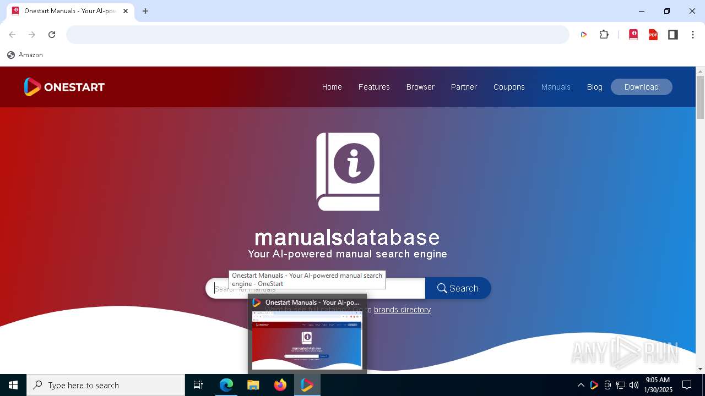705x396 pixels.
Task: Open the Windows Start menu
Action: 13,385
